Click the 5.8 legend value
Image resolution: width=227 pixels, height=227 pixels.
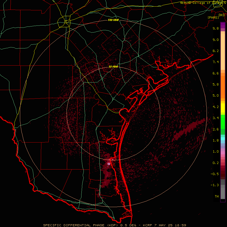[216, 84]
